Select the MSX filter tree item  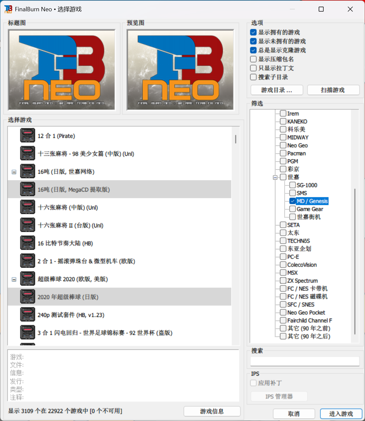point(293,273)
